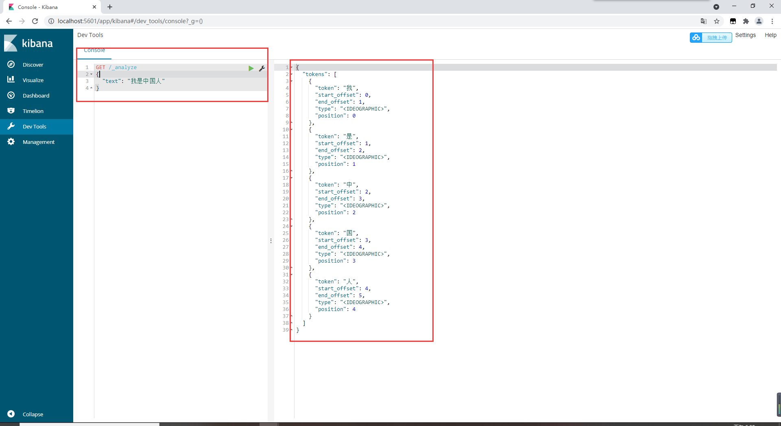
Task: Collapse token object at response line 24
Action: [291, 226]
